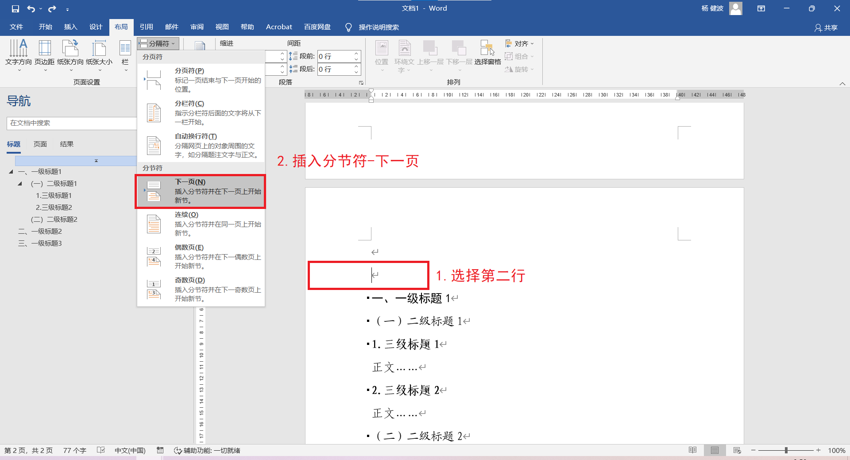Open Group (组合) dropdown
This screenshot has width=850, height=460.
tap(520, 56)
